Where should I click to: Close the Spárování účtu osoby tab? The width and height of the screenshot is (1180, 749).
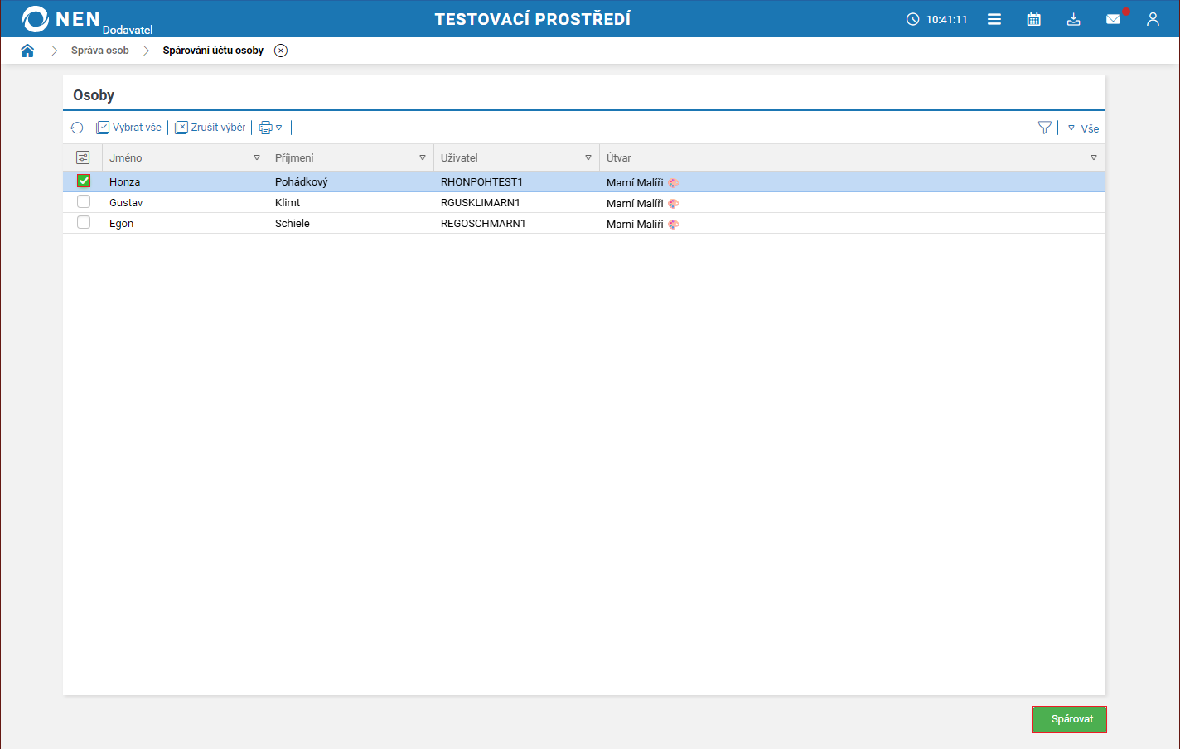click(x=281, y=51)
